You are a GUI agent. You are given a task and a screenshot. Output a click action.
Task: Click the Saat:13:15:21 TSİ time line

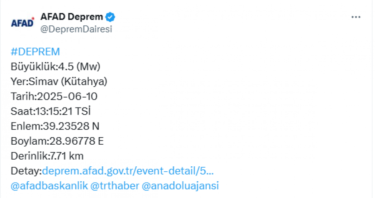point(51,111)
